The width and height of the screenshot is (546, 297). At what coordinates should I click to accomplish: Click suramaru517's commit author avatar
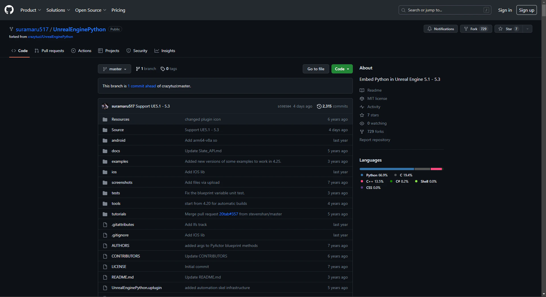pos(105,106)
